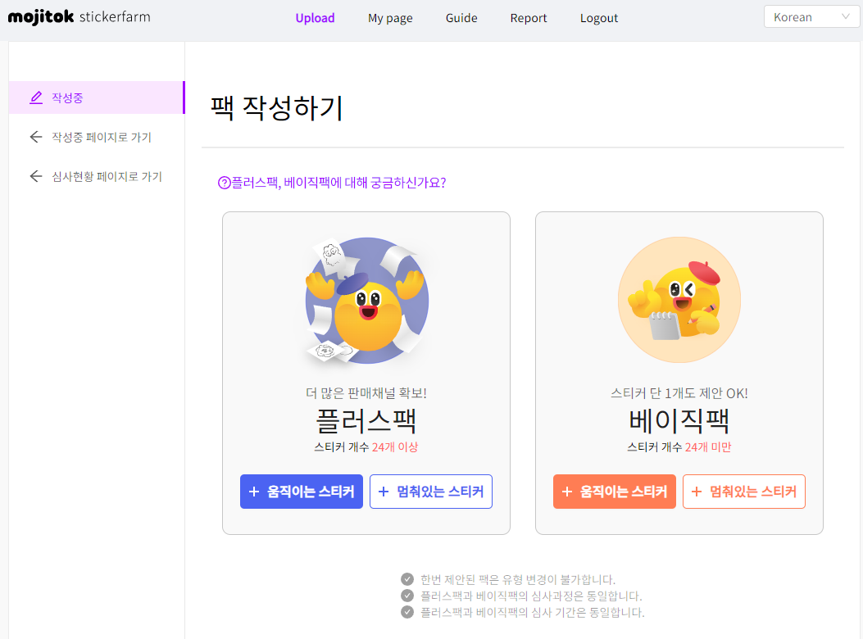
Task: Click the 플러스팩과 베이직팩의 심사과정은 동일합니다 note
Action: pos(531,596)
